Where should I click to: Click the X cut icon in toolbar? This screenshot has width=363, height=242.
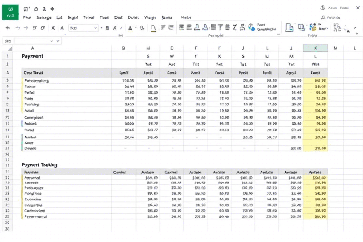tap(53, 28)
